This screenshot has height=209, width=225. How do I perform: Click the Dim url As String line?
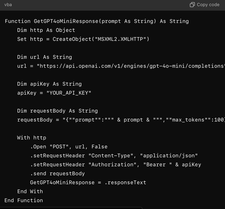[x=44, y=57]
